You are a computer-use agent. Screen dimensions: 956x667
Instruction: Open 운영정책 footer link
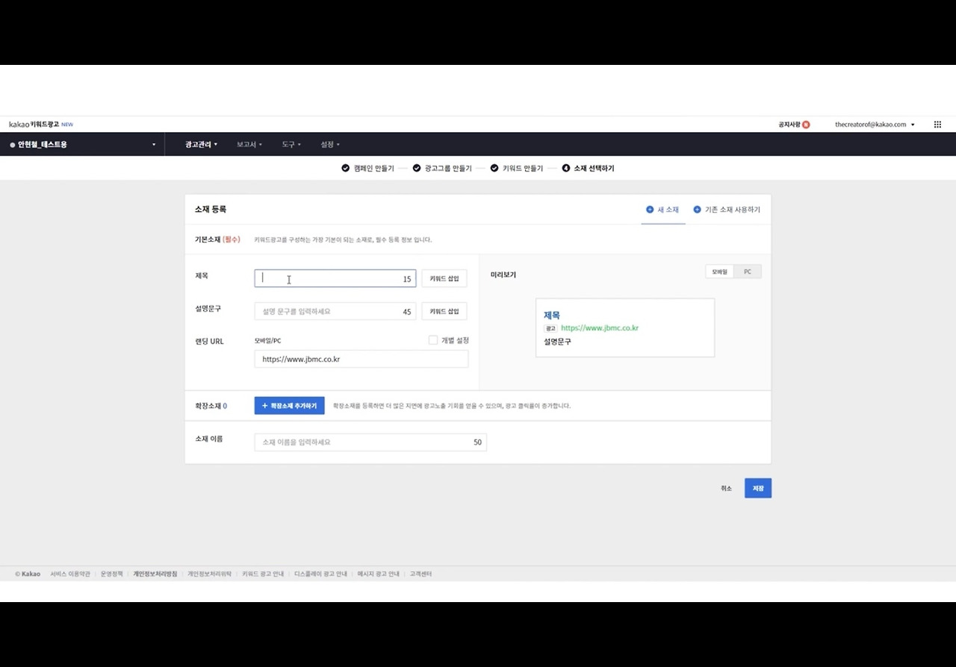pyautogui.click(x=112, y=574)
